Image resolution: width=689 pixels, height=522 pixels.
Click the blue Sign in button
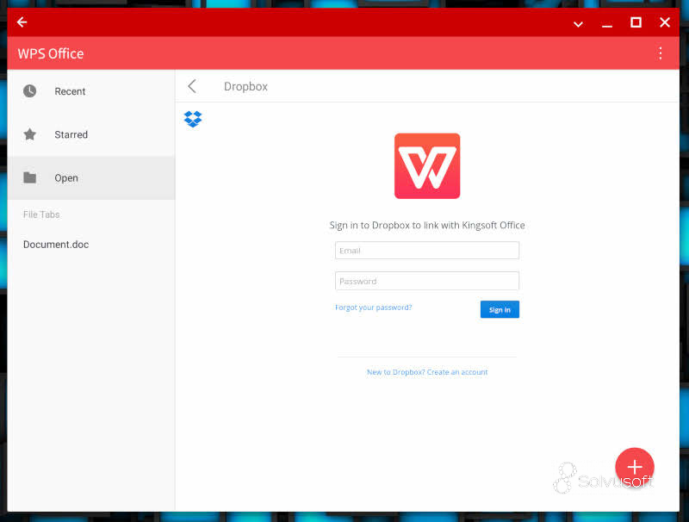(x=500, y=309)
